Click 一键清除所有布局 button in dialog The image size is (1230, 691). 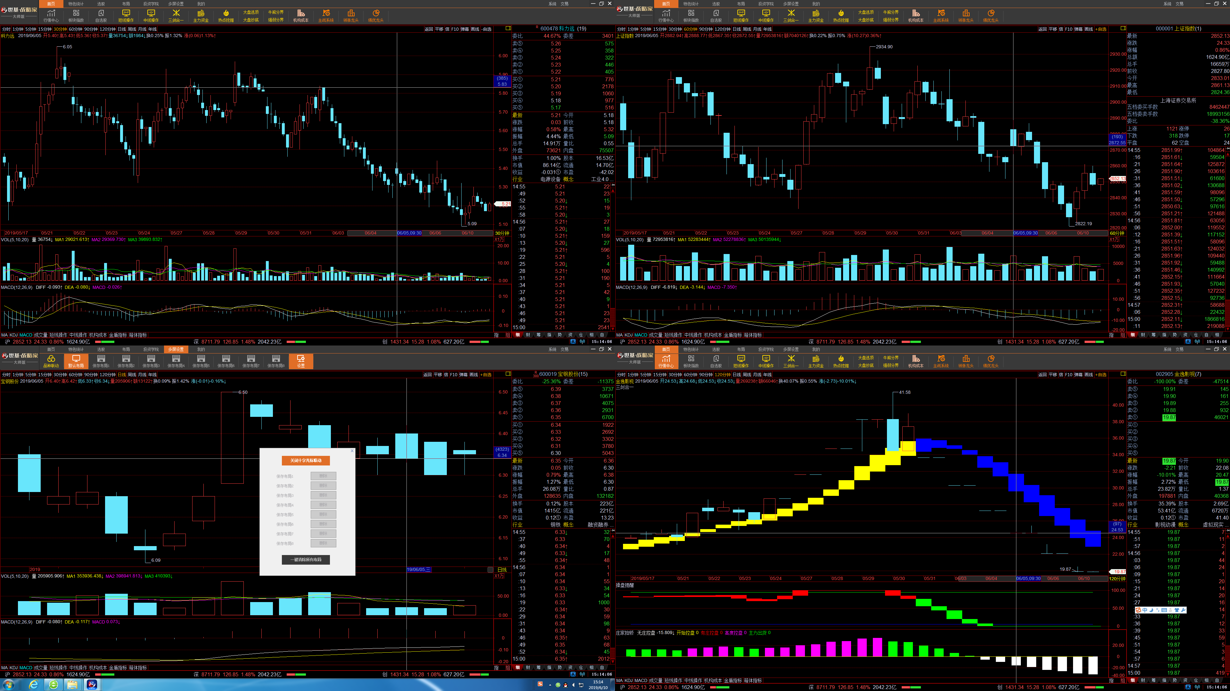[x=306, y=560]
